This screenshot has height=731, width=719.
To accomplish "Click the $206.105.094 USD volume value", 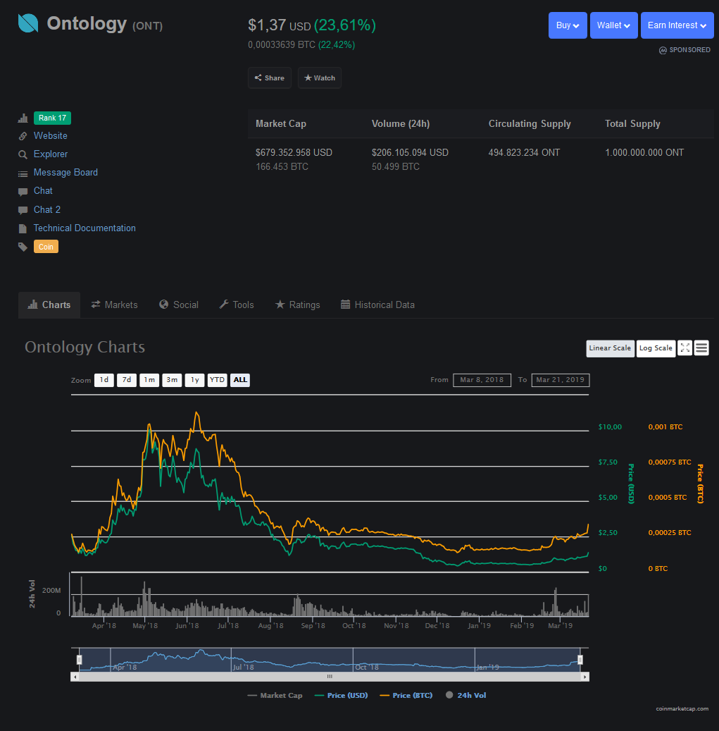I will (x=410, y=152).
